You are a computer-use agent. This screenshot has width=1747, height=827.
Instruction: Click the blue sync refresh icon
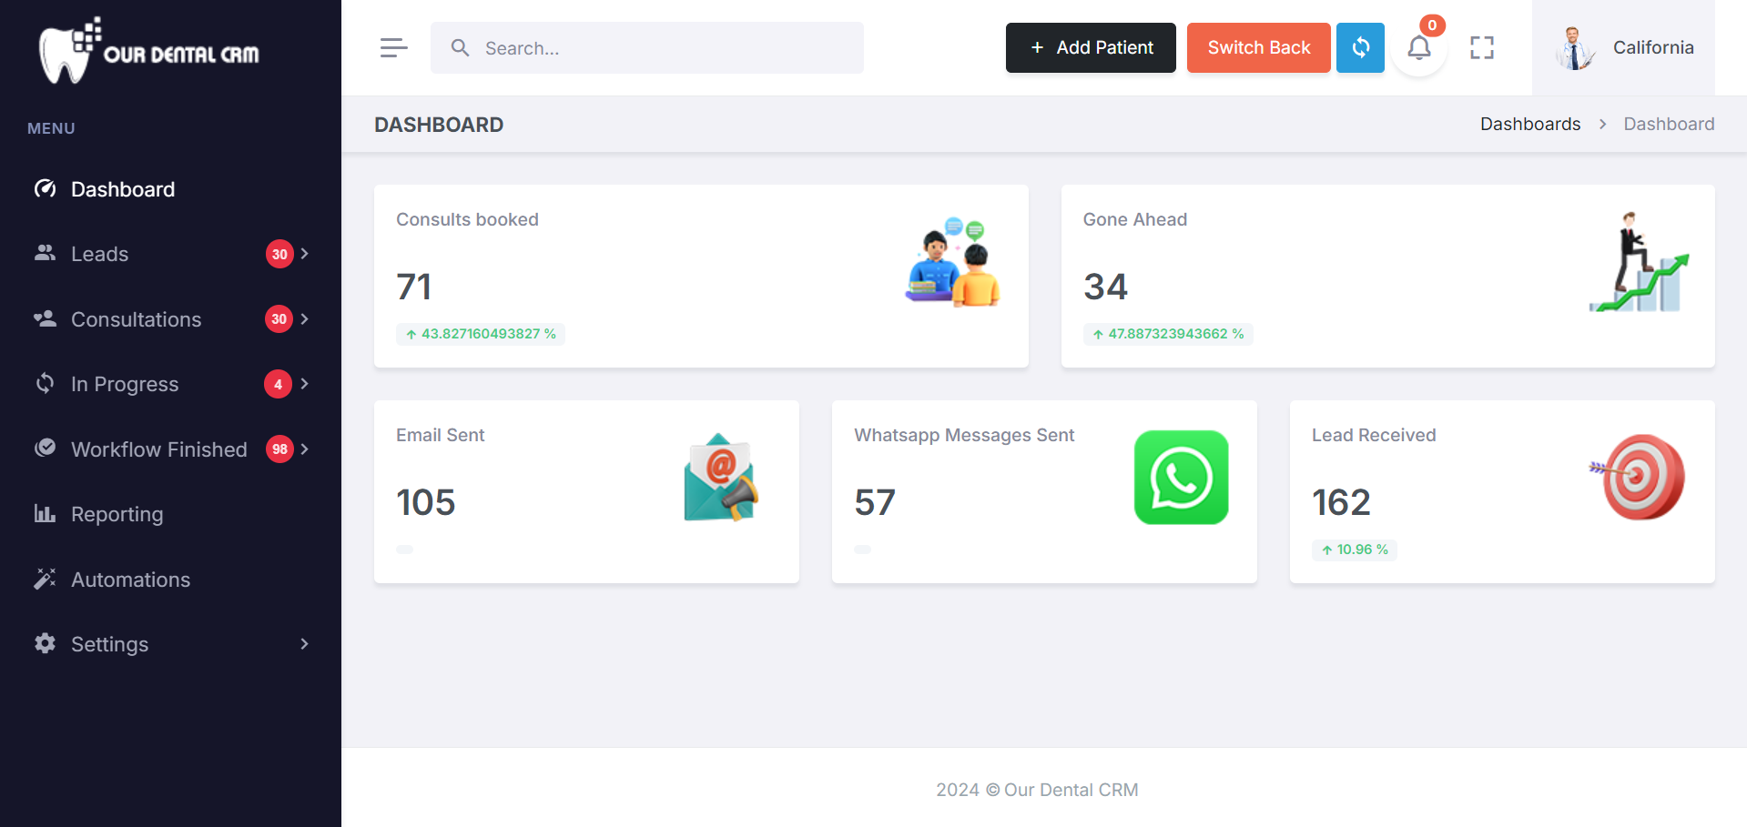[x=1360, y=47]
